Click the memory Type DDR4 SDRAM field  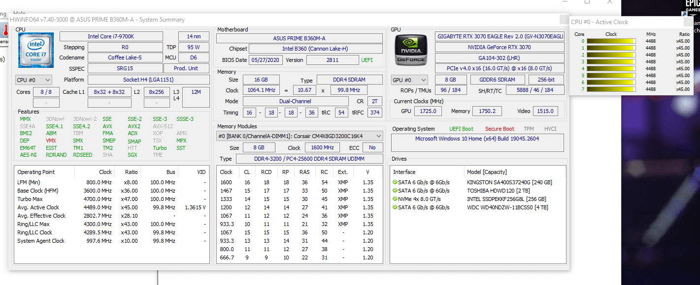pos(350,80)
